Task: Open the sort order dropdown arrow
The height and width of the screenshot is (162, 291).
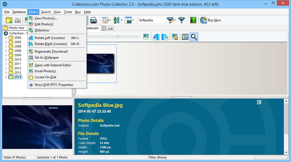Action: tap(121, 20)
